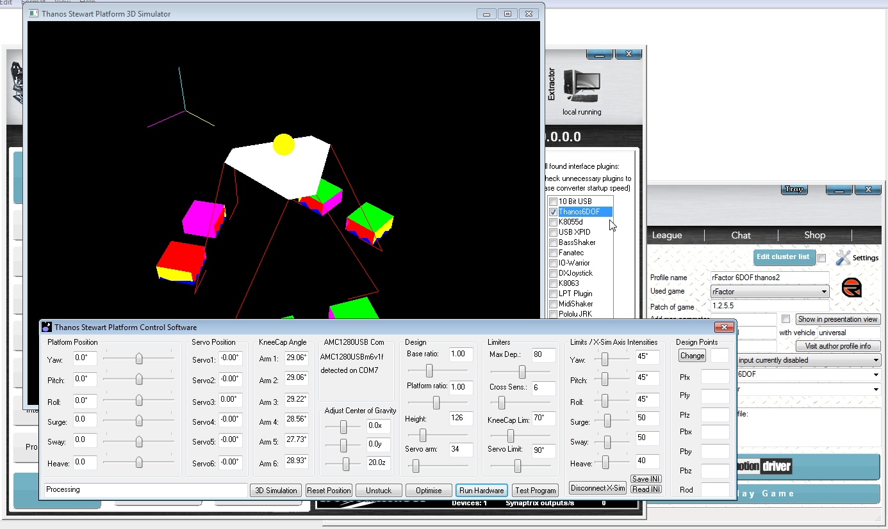Screen dimensions: 888x529
Task: Click Disconnect X-Sim
Action: click(x=597, y=487)
